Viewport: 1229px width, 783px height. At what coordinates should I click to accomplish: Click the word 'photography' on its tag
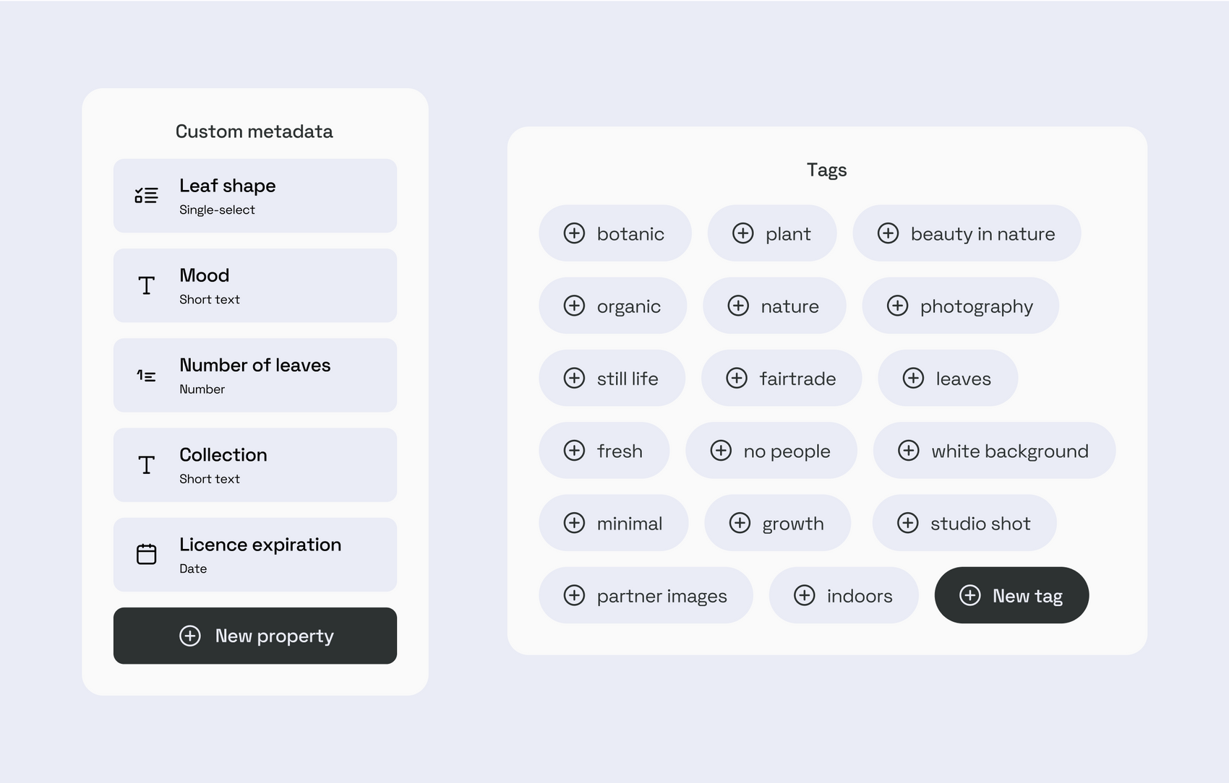(977, 307)
